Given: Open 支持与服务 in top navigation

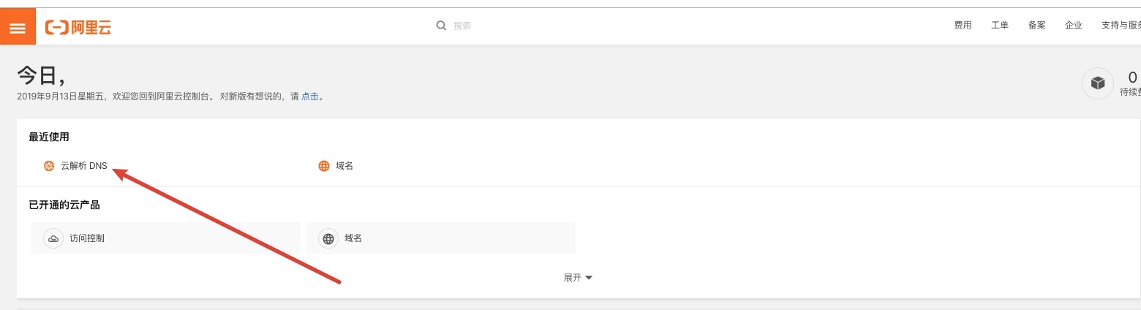Looking at the screenshot, I should click(1121, 26).
